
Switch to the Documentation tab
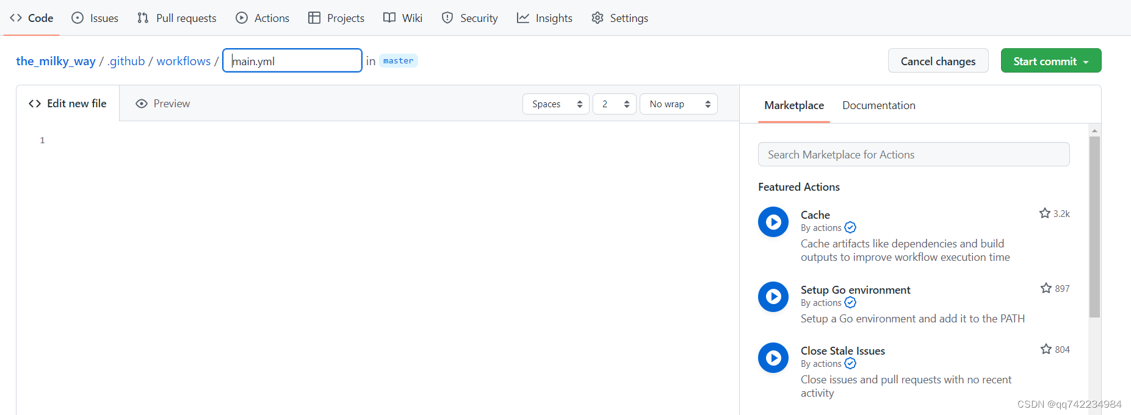878,105
